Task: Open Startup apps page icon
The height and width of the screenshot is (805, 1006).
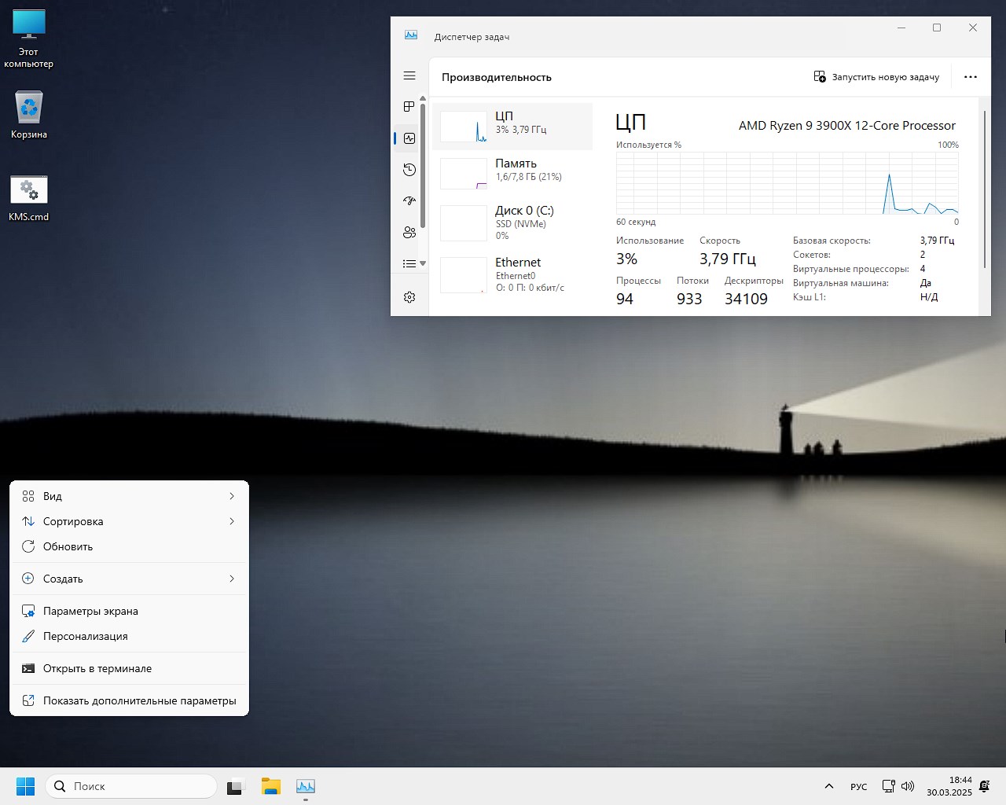Action: [409, 200]
